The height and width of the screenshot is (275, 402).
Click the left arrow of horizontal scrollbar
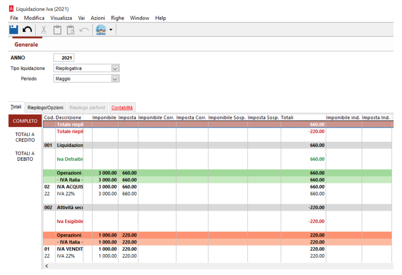point(47,266)
